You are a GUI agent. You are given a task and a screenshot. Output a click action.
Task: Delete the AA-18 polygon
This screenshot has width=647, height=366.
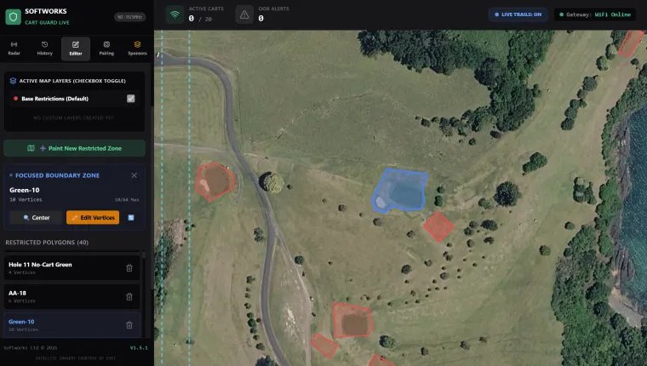pyautogui.click(x=129, y=297)
